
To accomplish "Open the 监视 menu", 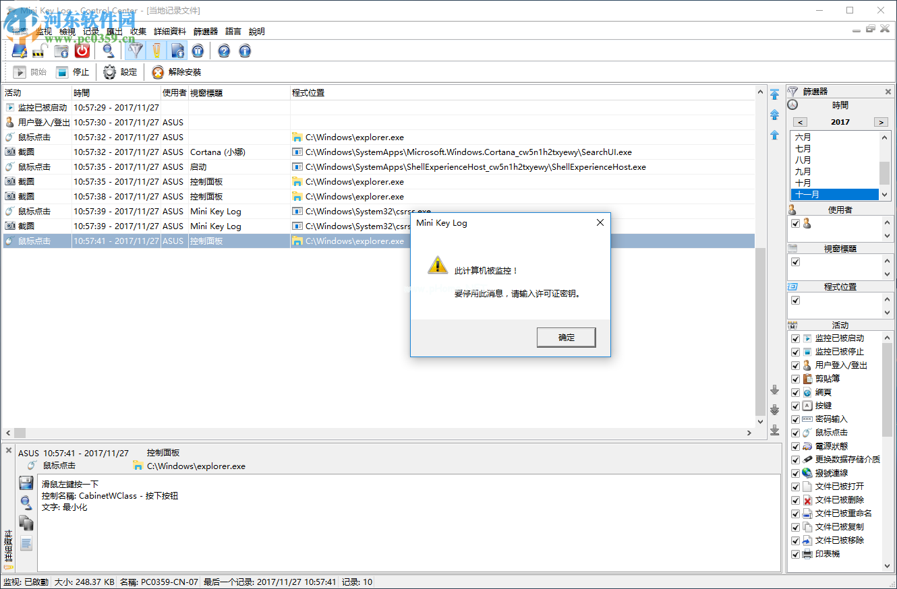I will (x=44, y=31).
